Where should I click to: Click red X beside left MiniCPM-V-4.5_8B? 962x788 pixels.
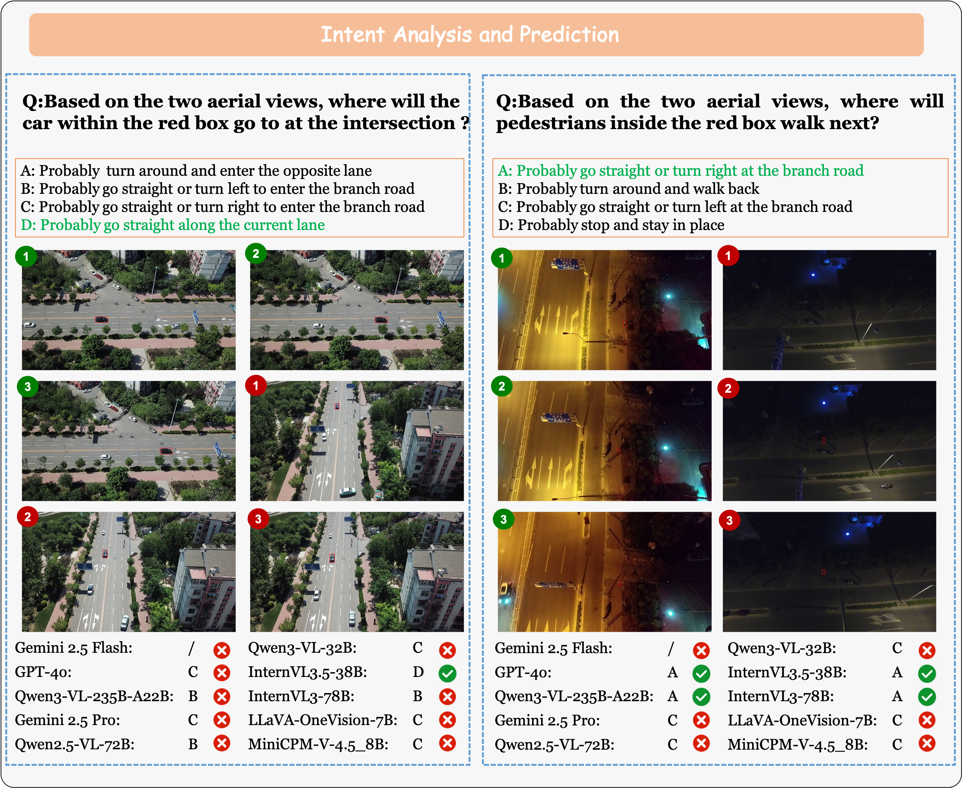(447, 744)
